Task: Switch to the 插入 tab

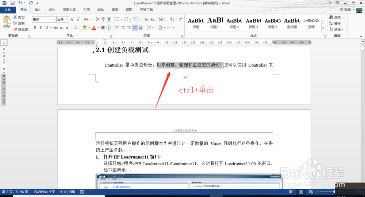Action: coord(37,10)
